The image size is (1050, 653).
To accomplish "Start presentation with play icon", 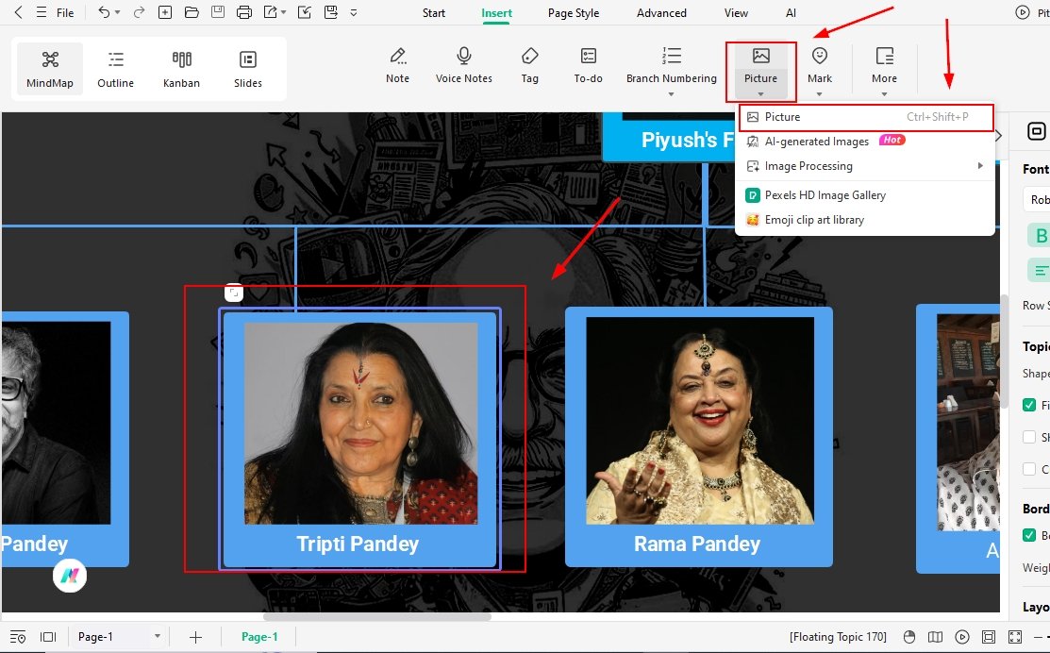I will 962,637.
